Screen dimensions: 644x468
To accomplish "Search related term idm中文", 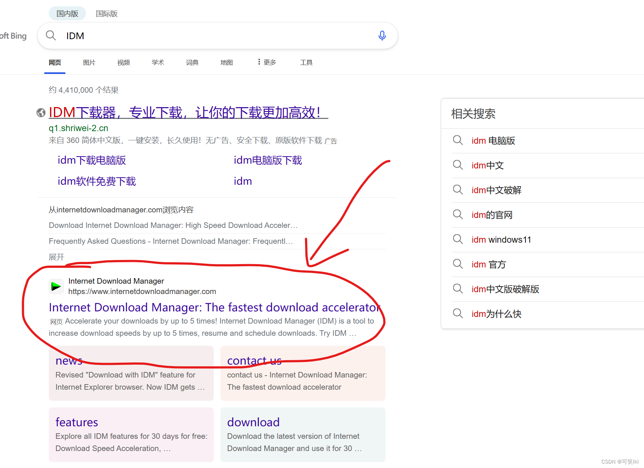I will pos(488,165).
